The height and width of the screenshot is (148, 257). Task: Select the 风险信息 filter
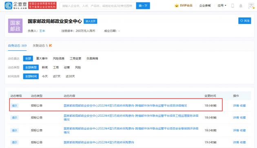tap(58, 58)
